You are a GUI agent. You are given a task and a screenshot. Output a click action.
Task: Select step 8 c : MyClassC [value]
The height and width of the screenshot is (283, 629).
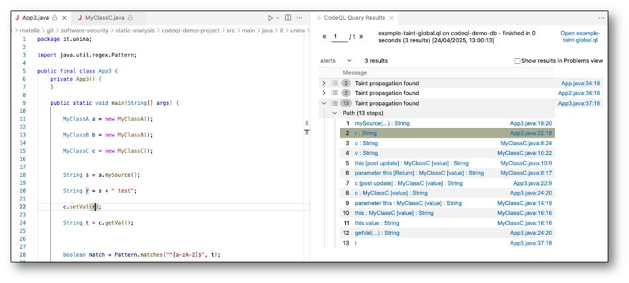[391, 193]
